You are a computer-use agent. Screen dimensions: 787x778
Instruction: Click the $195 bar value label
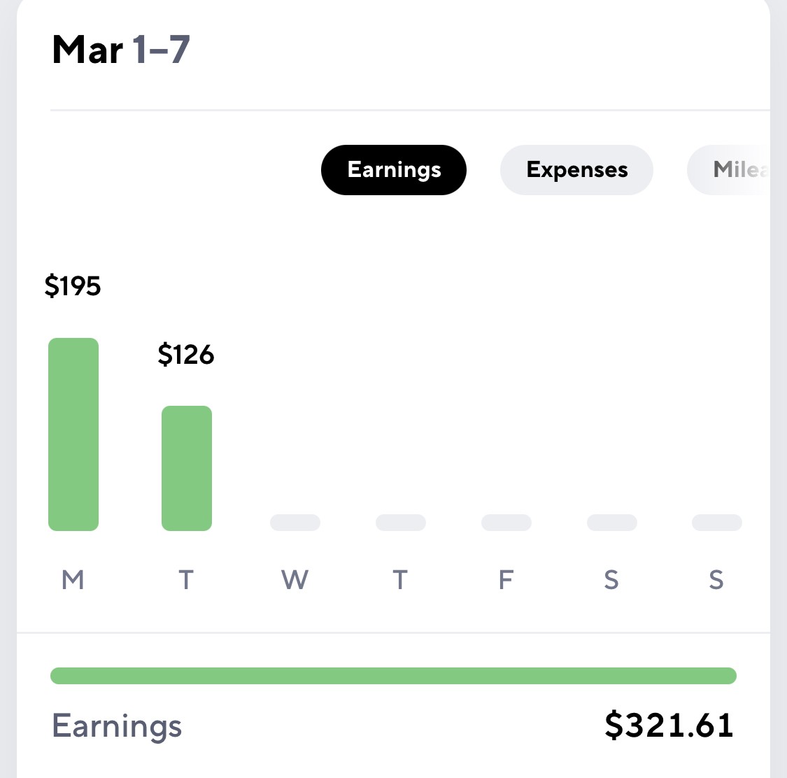tap(73, 286)
